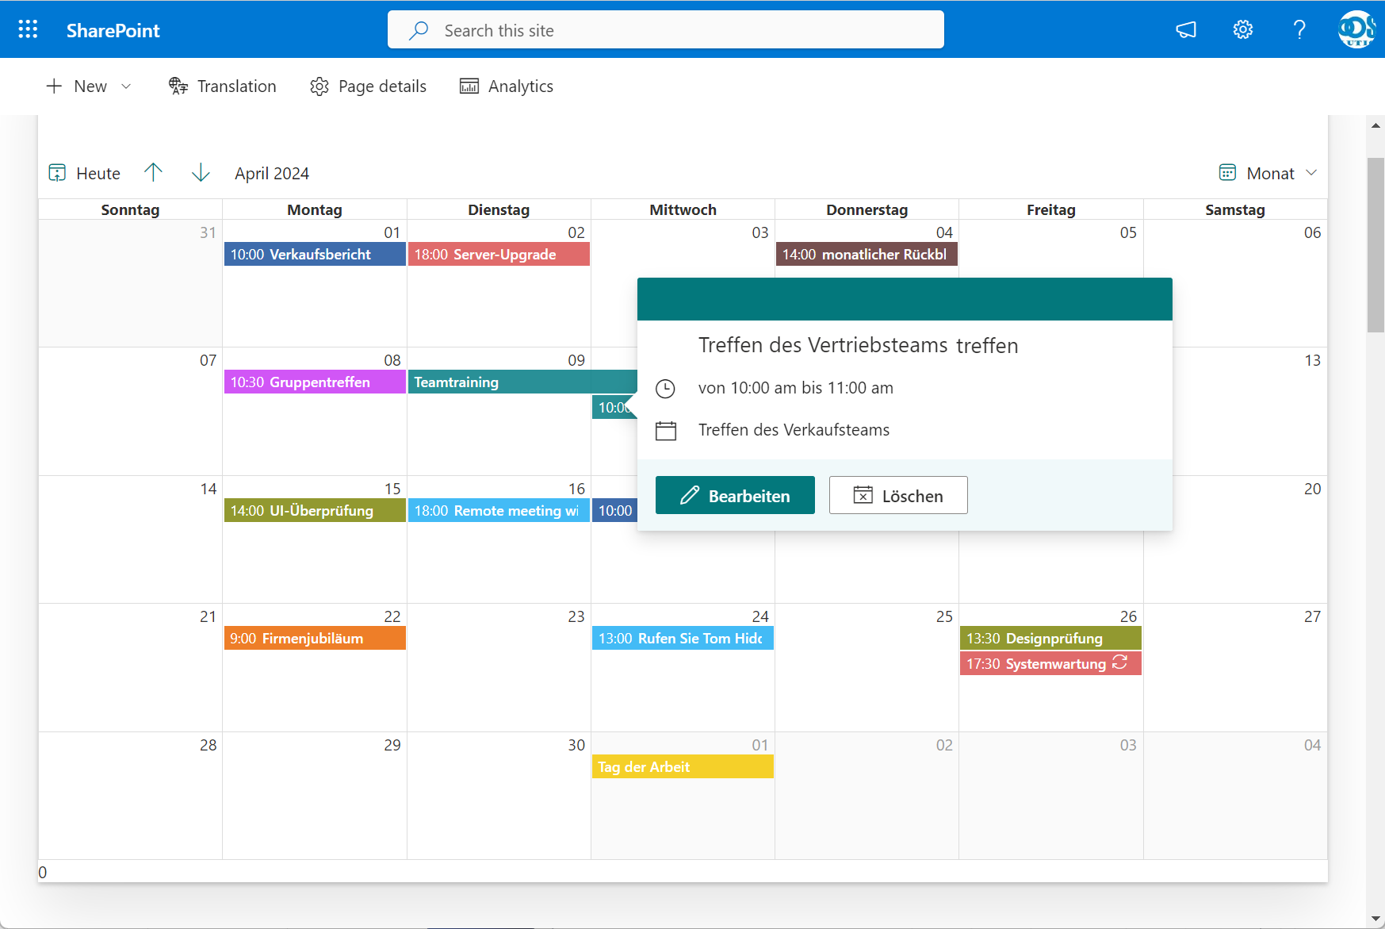The height and width of the screenshot is (929, 1385).
Task: Open the help question mark icon
Action: [x=1299, y=30]
